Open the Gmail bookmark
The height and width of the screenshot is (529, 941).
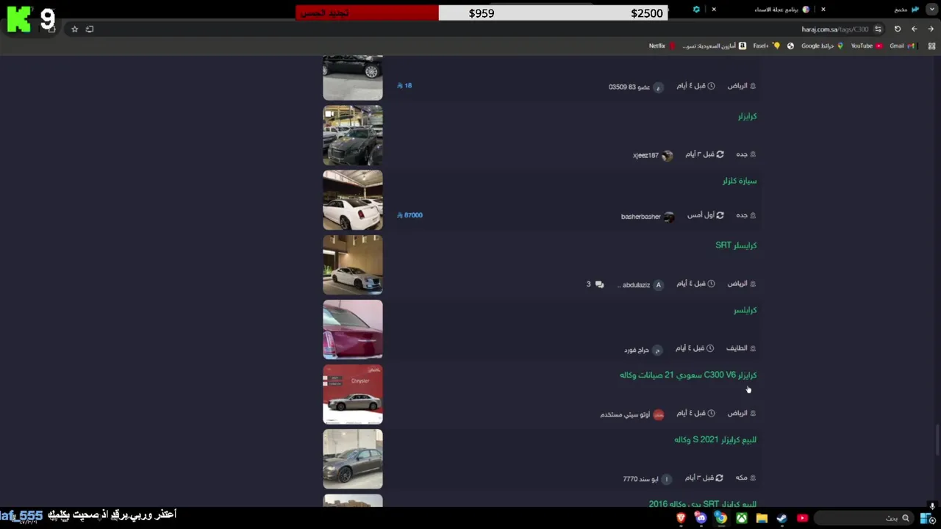pos(901,46)
